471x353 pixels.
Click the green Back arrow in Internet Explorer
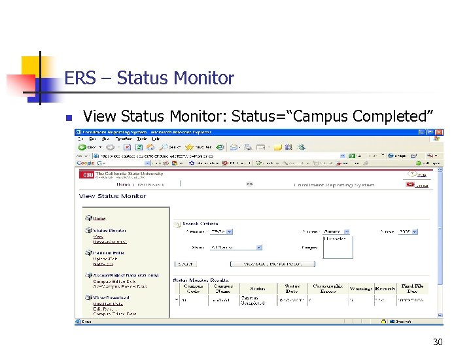click(x=82, y=147)
